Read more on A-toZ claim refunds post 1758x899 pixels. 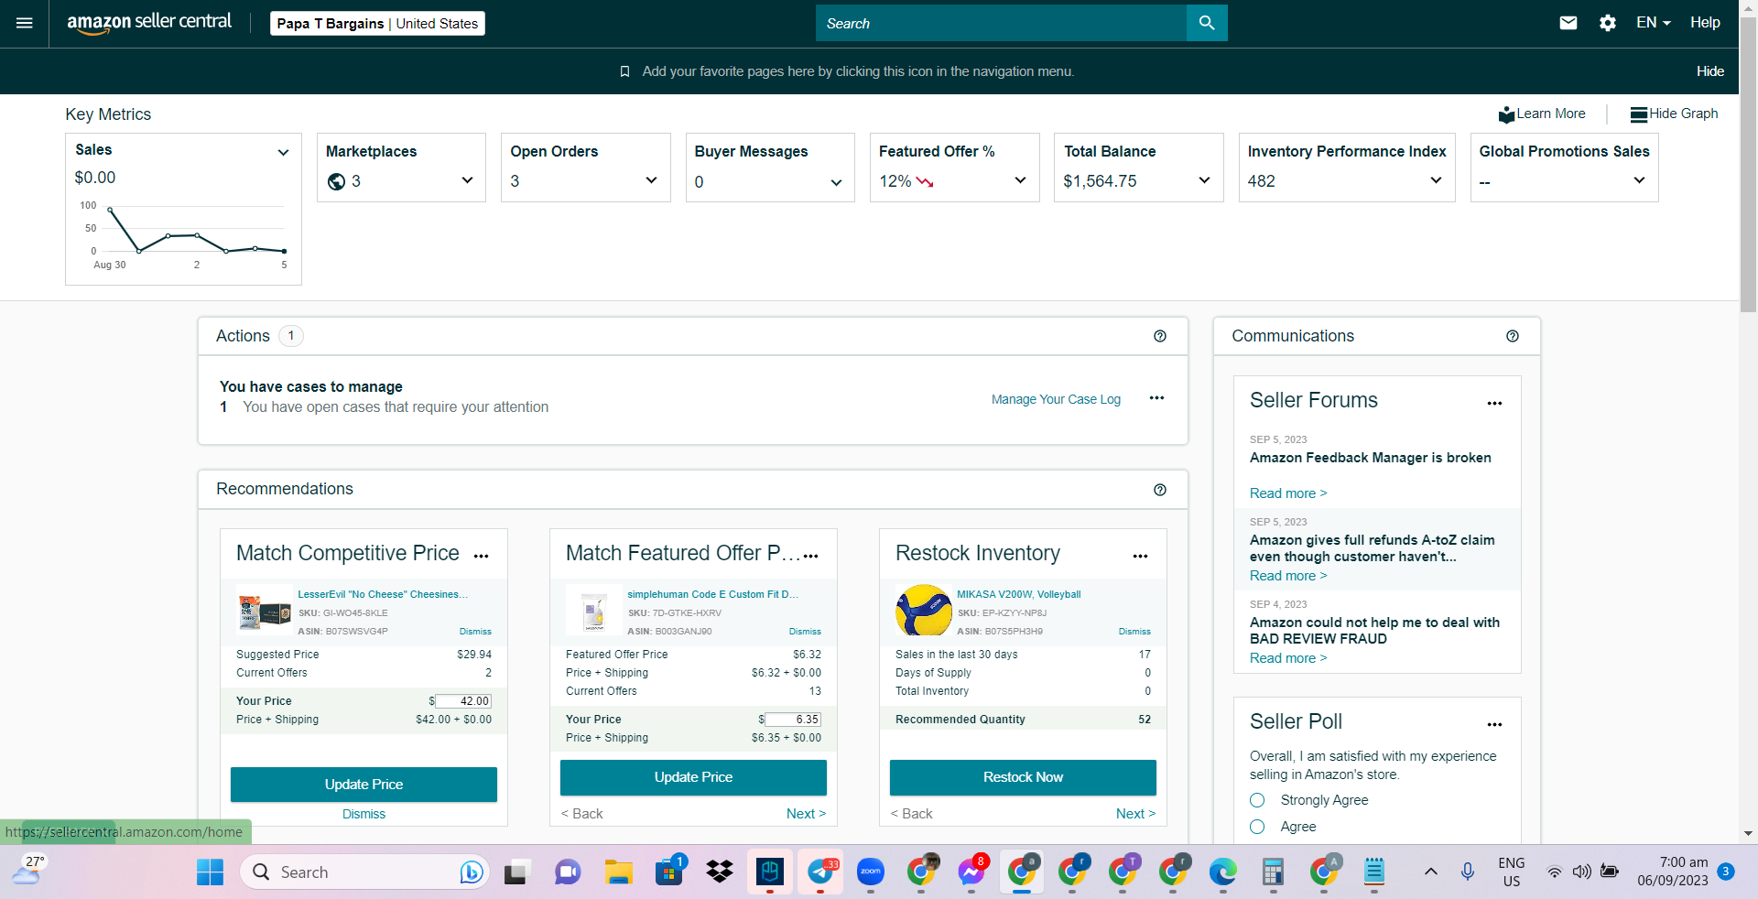(x=1288, y=576)
